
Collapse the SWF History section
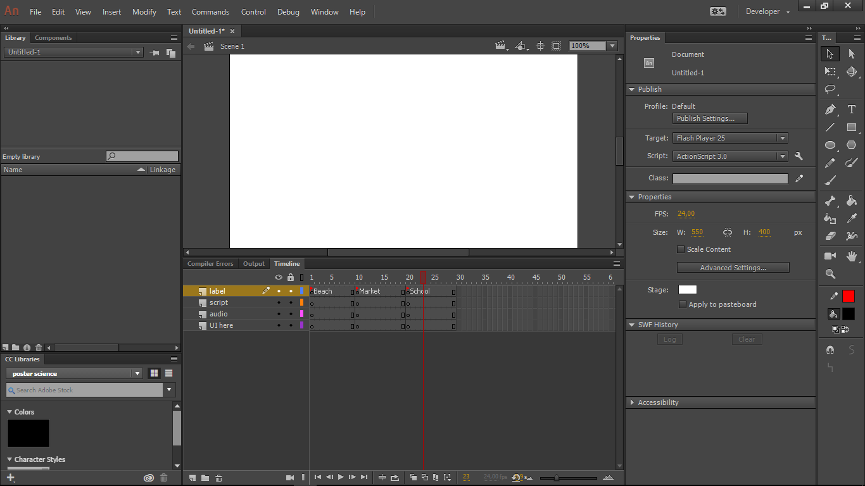[631, 325]
